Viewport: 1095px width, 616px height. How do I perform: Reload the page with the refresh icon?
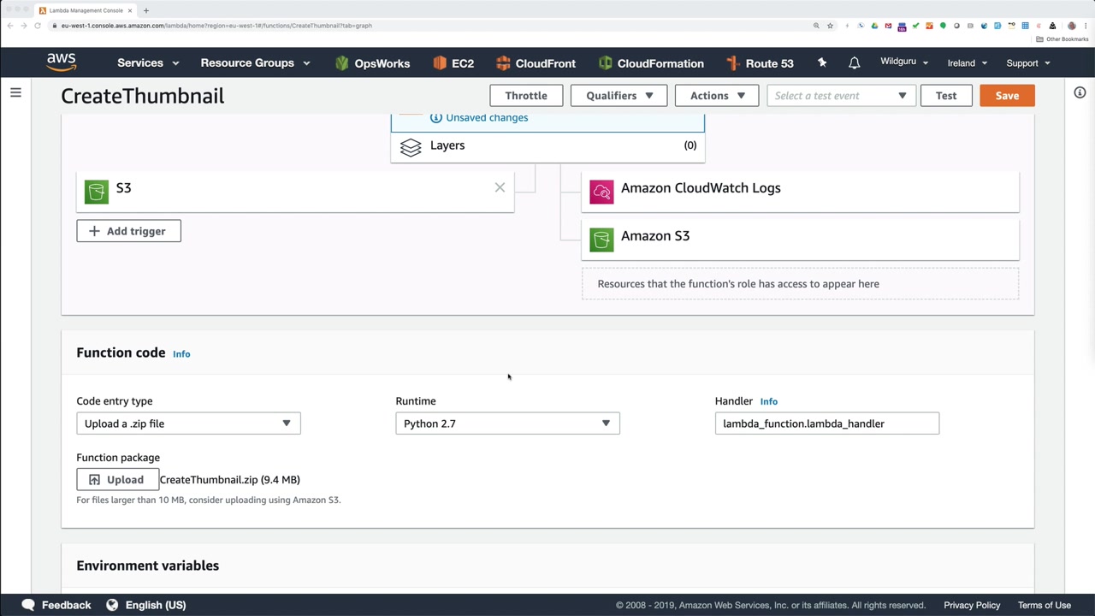[x=38, y=26]
